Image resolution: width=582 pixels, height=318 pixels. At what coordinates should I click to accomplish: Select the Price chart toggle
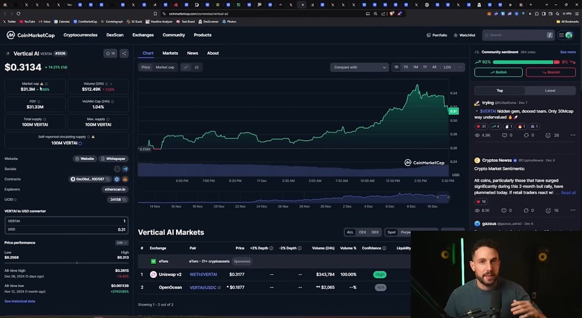click(145, 67)
